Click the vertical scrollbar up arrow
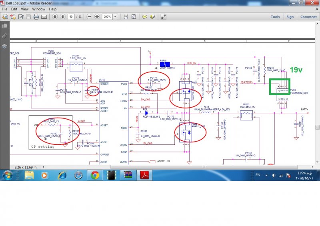Image resolution: width=320 pixels, height=226 pixels. coord(318,23)
